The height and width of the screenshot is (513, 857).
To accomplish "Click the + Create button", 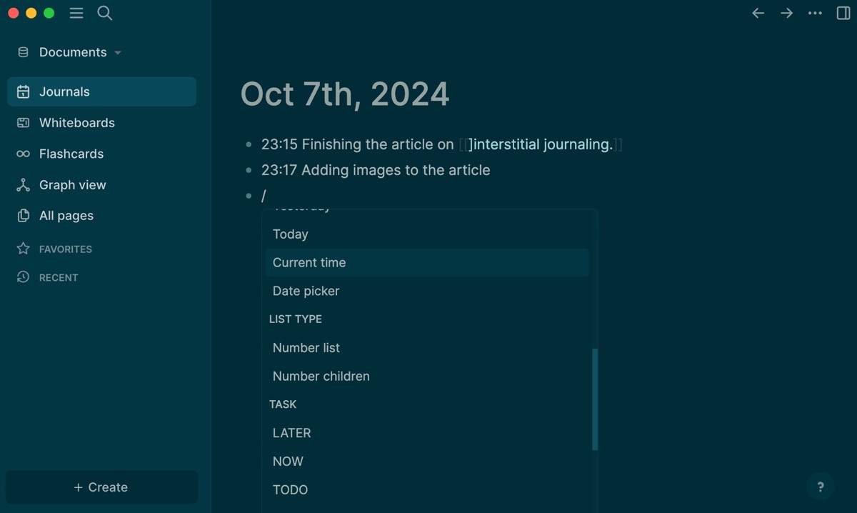I will pos(101,487).
